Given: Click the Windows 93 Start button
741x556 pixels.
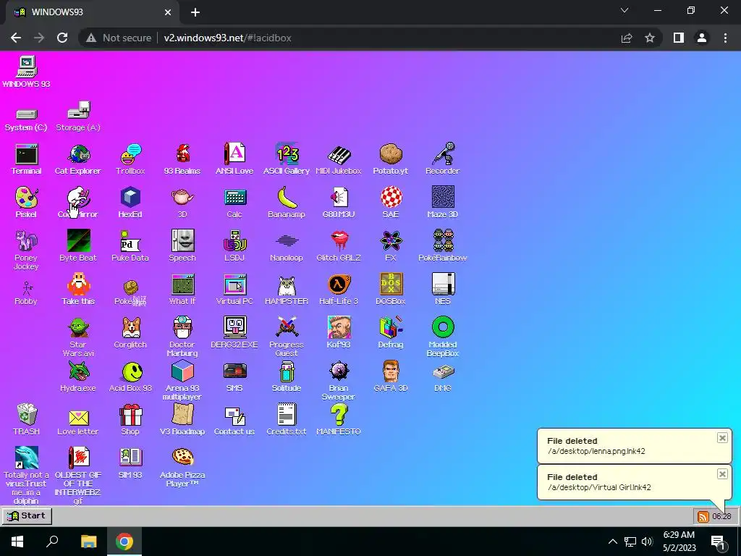Looking at the screenshot, I should (27, 515).
